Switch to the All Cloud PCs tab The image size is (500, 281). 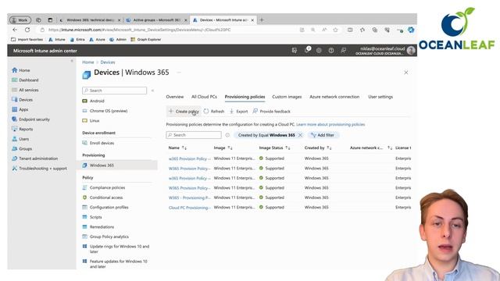click(204, 97)
